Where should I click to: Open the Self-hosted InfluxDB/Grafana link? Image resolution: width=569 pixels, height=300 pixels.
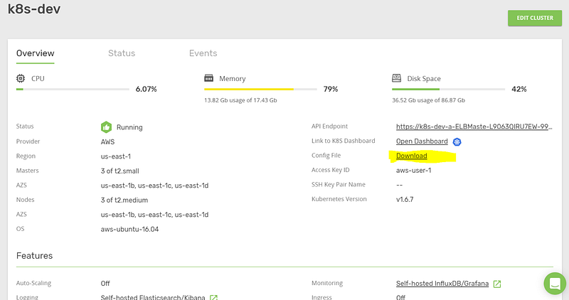click(442, 284)
